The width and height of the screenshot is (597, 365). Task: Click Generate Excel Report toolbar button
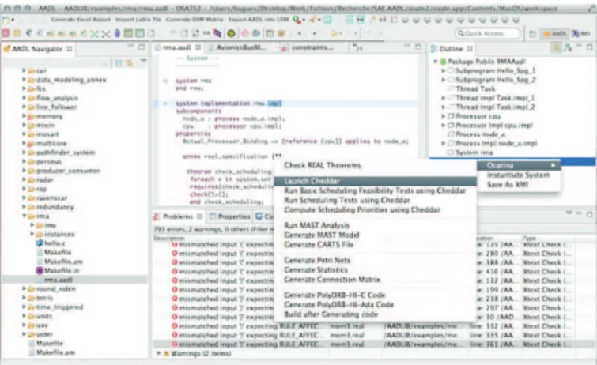pos(81,20)
